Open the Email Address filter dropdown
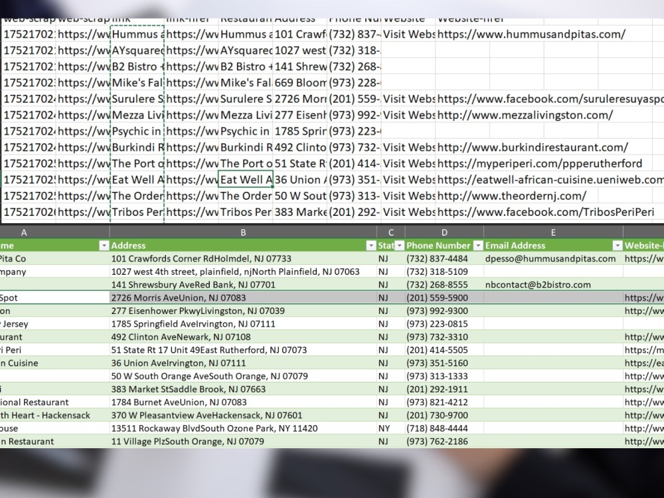Screen dimensions: 664x498 click(618, 246)
